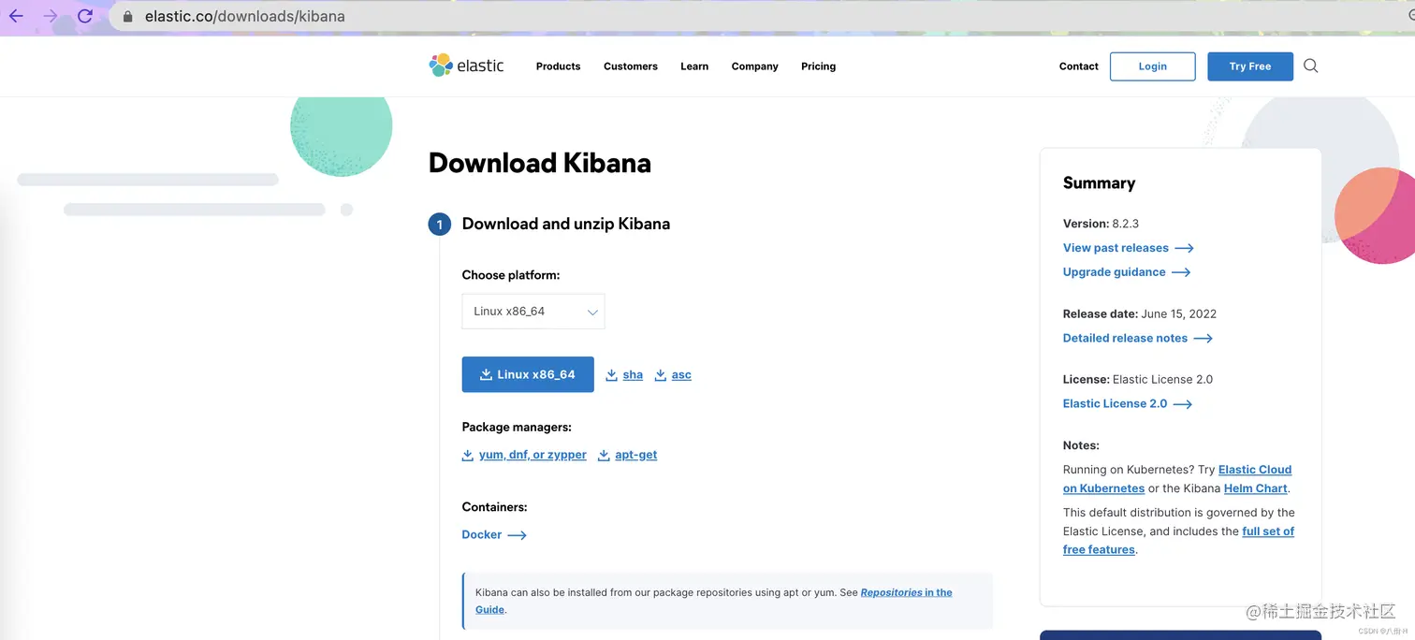This screenshot has height=640, width=1415.
Task: Click the browser address bar URL
Action: tap(245, 17)
